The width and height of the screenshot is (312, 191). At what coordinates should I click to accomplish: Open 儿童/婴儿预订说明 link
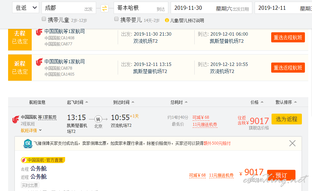(x=187, y=21)
